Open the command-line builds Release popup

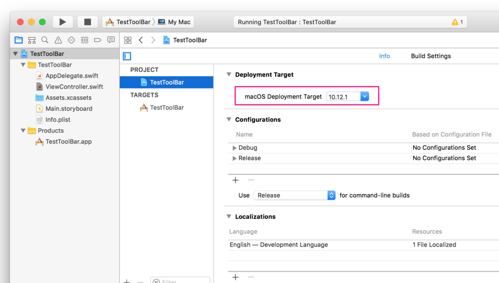coord(294,195)
